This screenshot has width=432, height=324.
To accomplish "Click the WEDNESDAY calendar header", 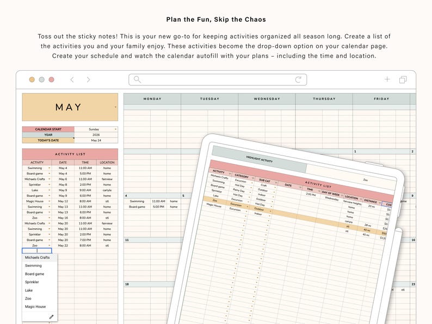I will [267, 99].
